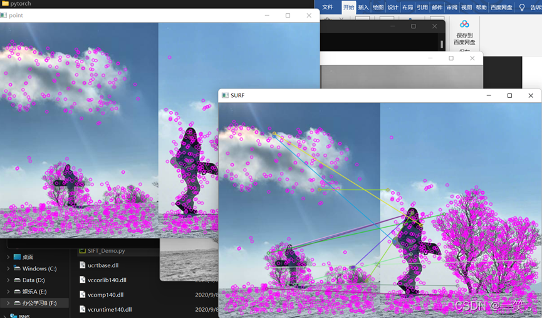This screenshot has height=318, width=542.
Task: Click the point window's app icon
Action: (x=4, y=15)
